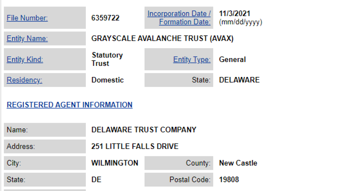Select the Delaware Trust Company agent name
340x191 pixels.
[144, 130]
